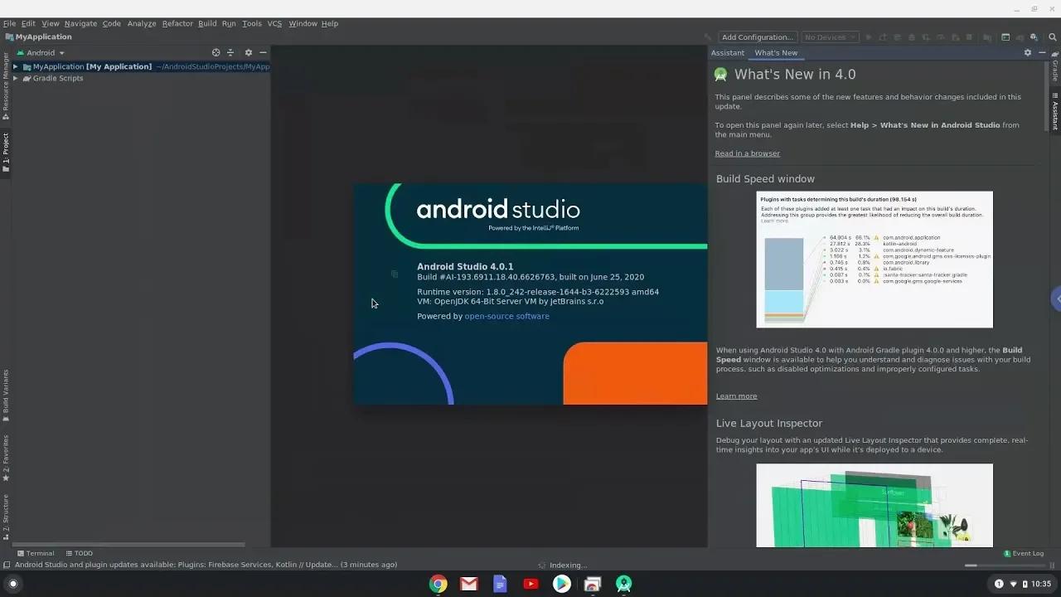Collapse all in Project panel
This screenshot has width=1061, height=597.
[x=230, y=52]
